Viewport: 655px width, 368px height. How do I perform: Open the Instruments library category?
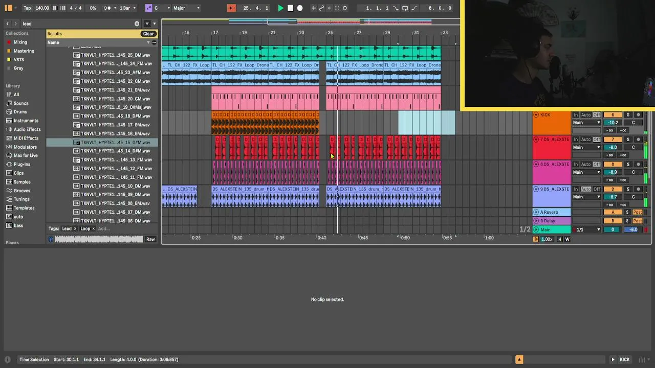click(26, 121)
